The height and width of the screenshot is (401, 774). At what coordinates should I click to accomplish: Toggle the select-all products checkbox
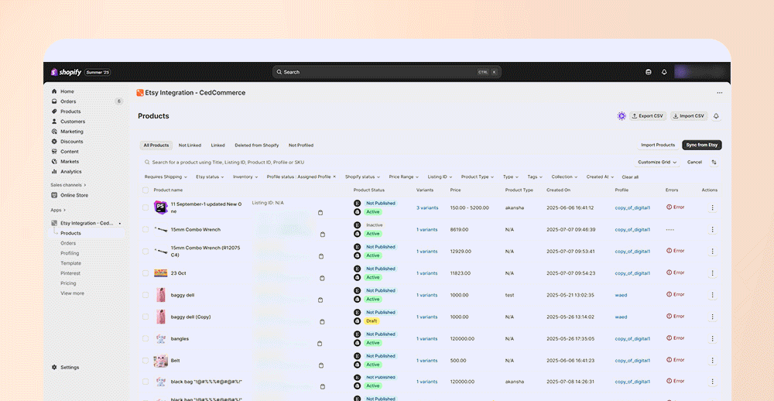(146, 190)
